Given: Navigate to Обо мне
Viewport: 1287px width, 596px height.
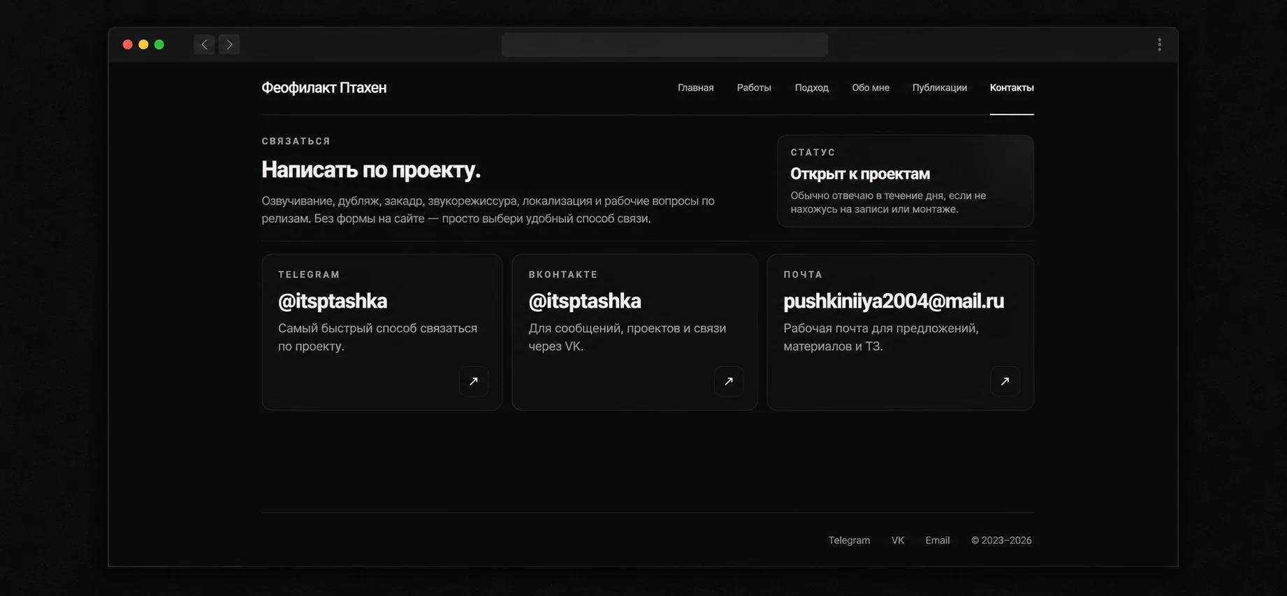Looking at the screenshot, I should pyautogui.click(x=871, y=88).
